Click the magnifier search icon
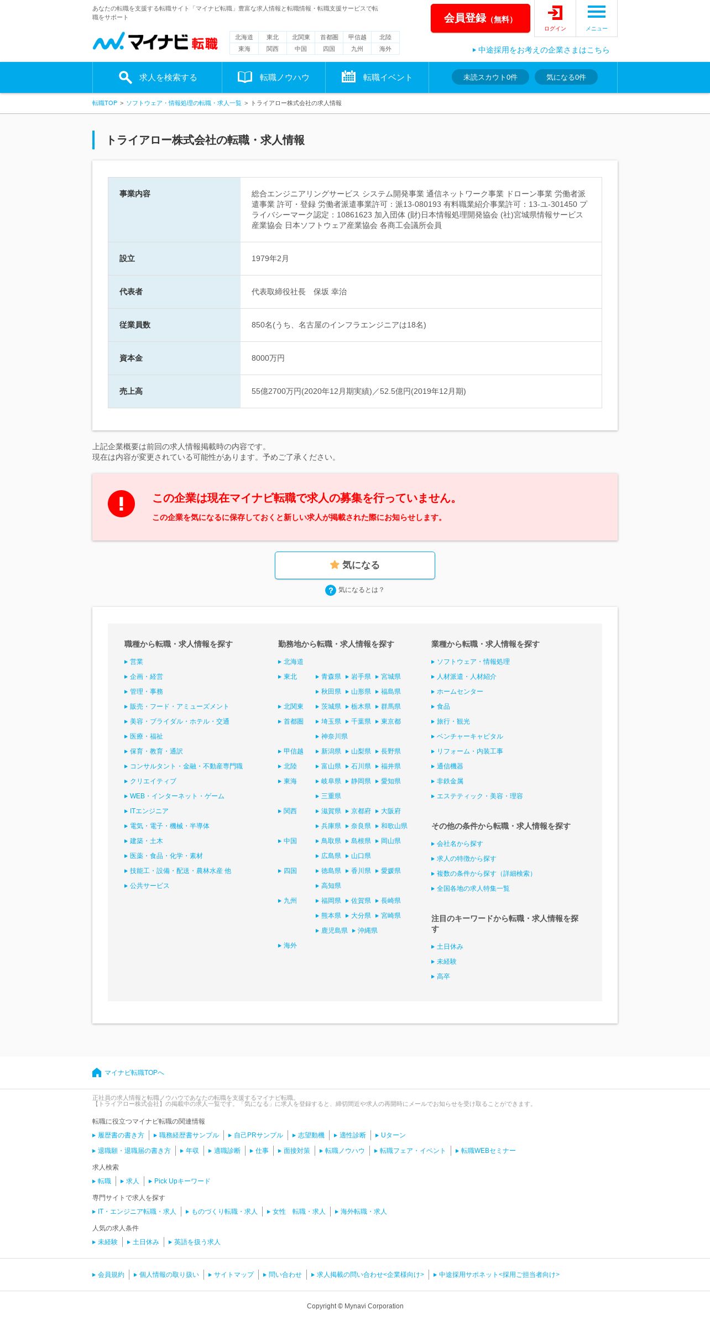The width and height of the screenshot is (710, 1320). click(x=126, y=77)
